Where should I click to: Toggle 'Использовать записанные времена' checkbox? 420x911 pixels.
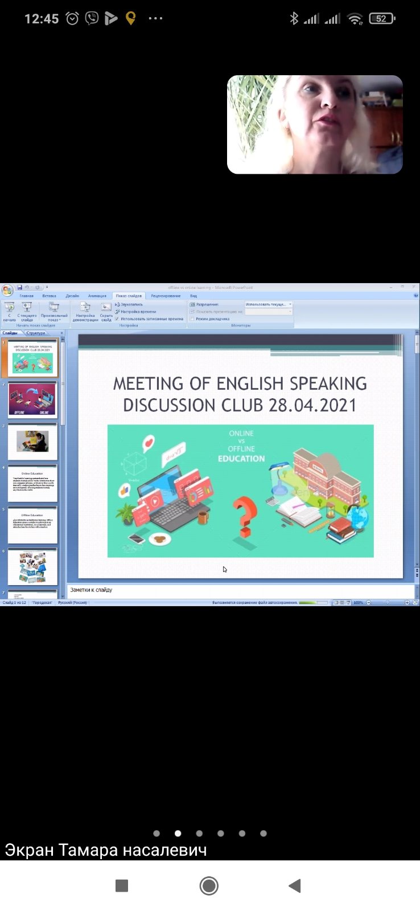[x=117, y=319]
